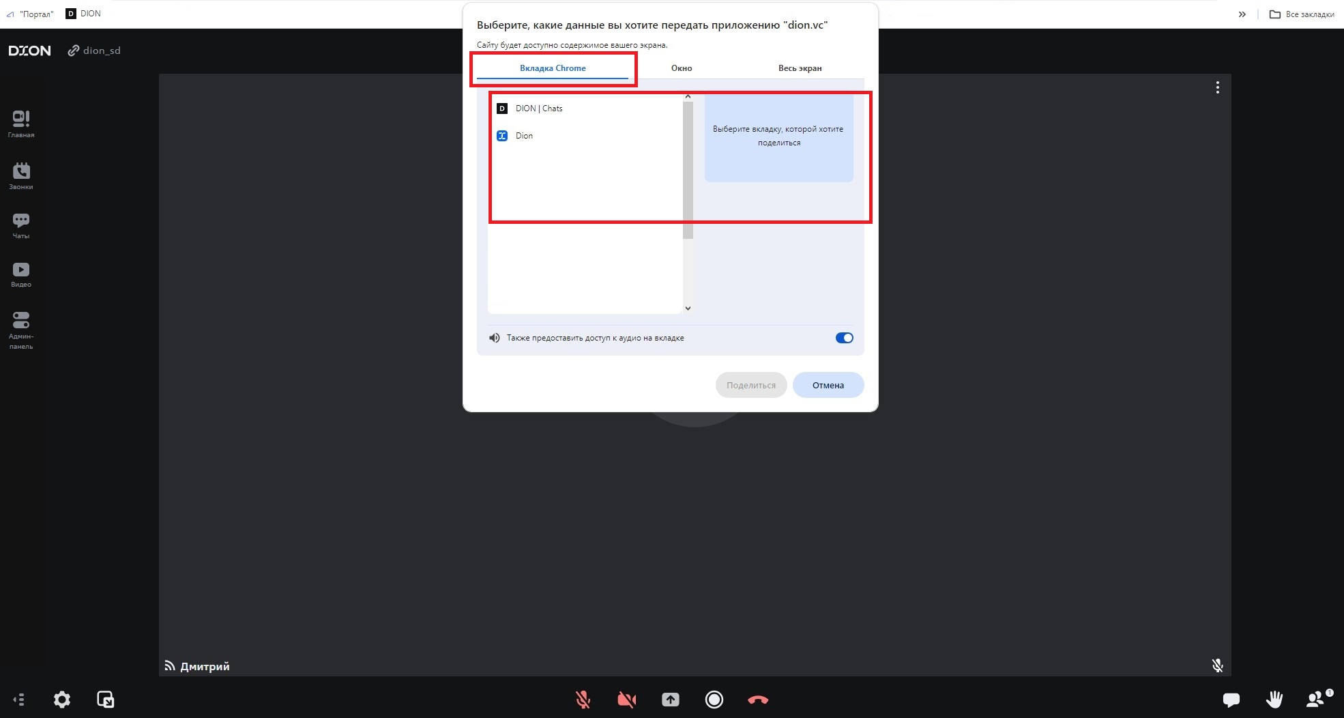Open the "Портал" bookmark
The width and height of the screenshot is (1344, 718).
pos(30,14)
